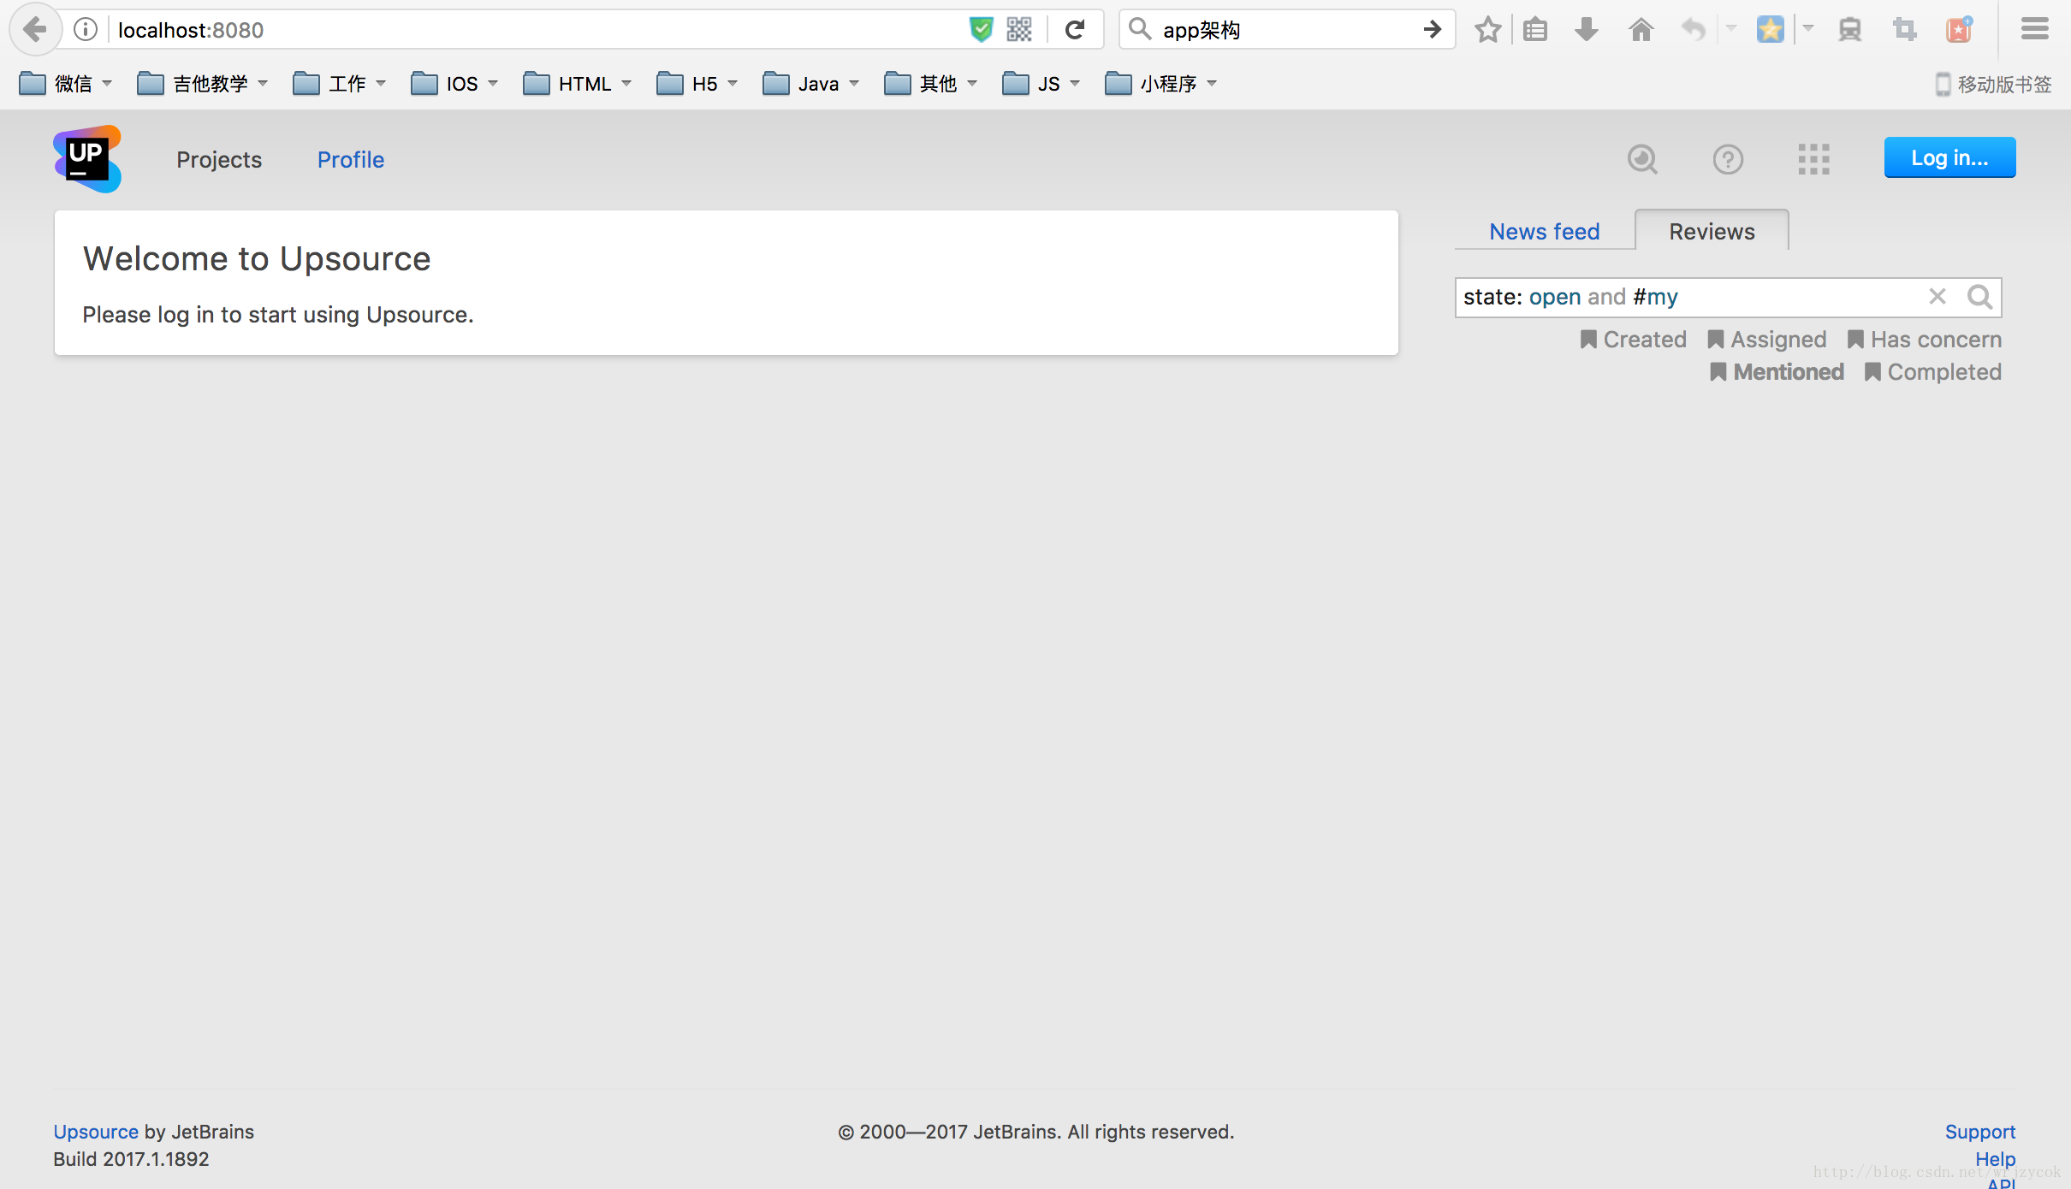The image size is (2071, 1189).
Task: Click the blue star extension icon
Action: pos(1770,30)
